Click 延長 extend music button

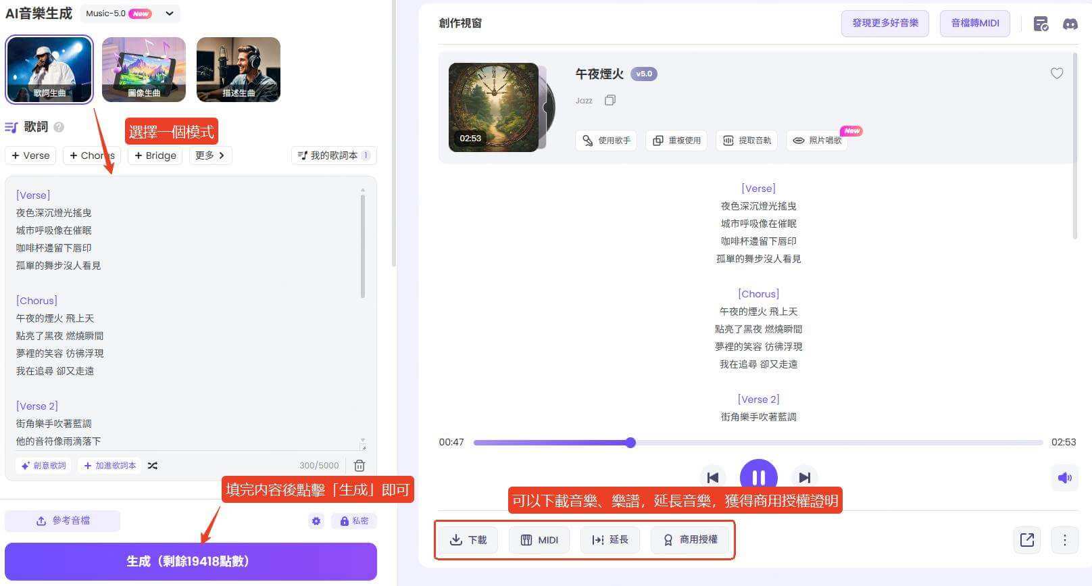(x=610, y=540)
